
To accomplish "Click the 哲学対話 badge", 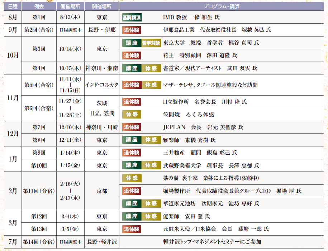I will tap(151, 43).
